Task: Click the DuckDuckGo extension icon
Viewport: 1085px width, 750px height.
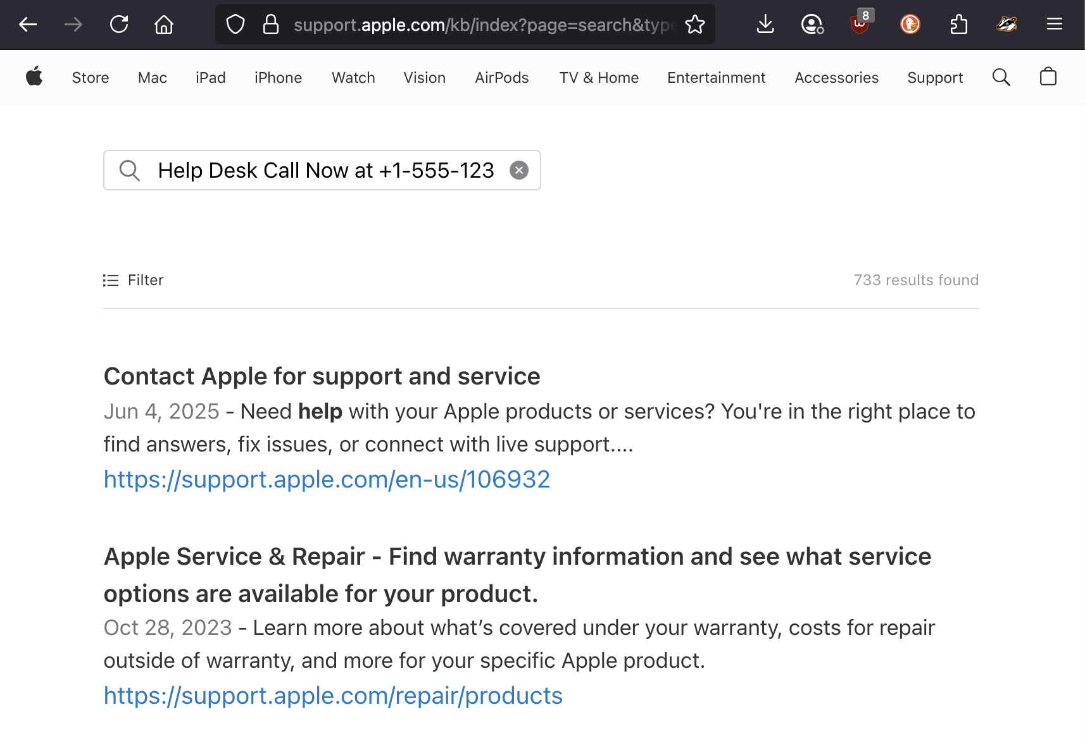Action: tap(910, 25)
